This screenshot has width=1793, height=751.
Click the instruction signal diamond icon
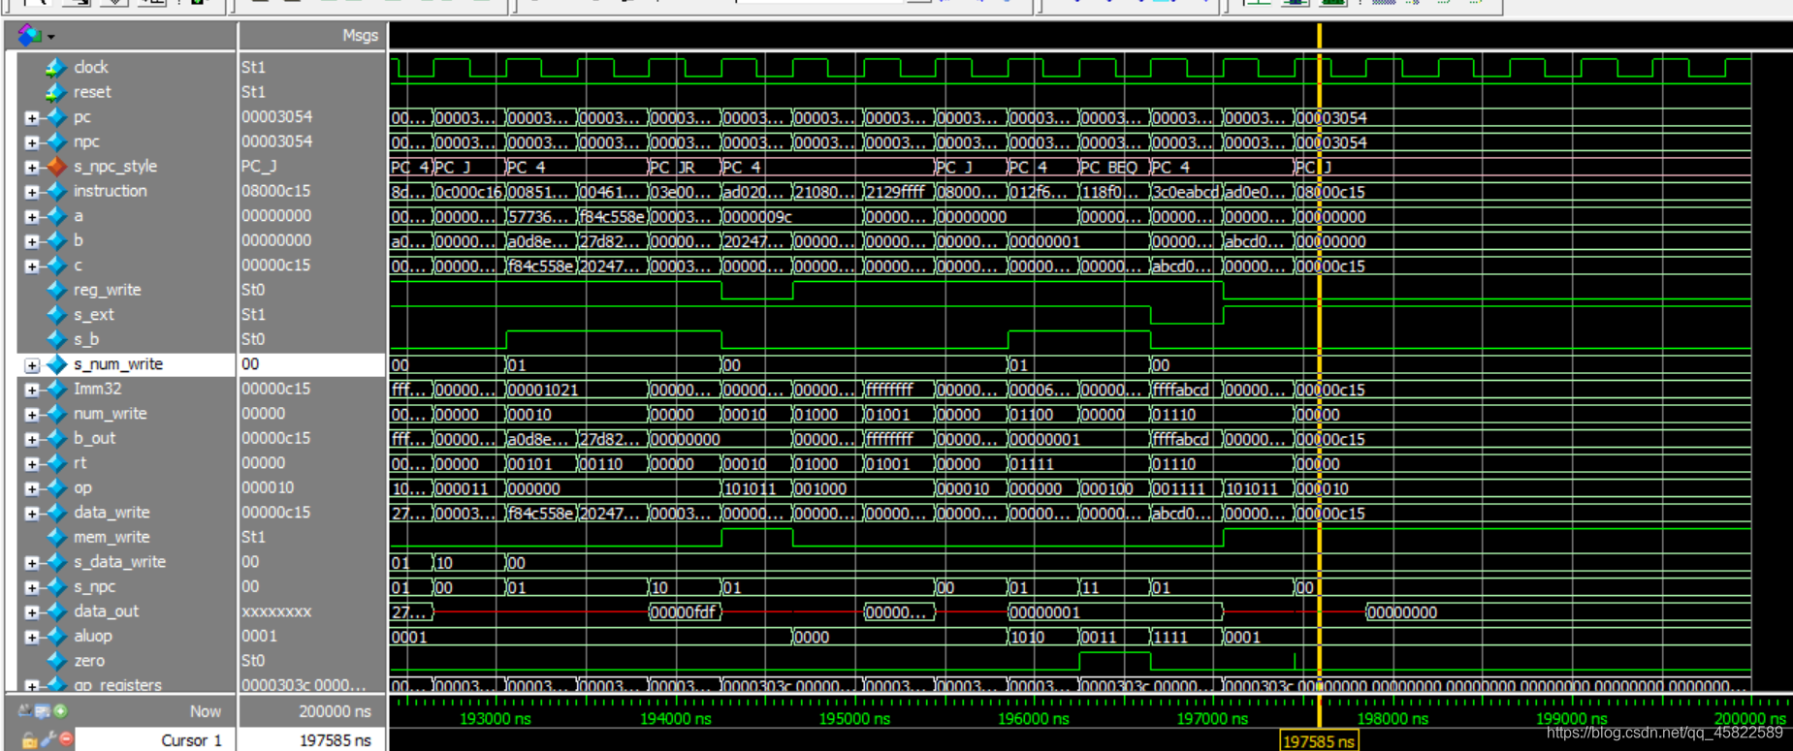tap(56, 191)
